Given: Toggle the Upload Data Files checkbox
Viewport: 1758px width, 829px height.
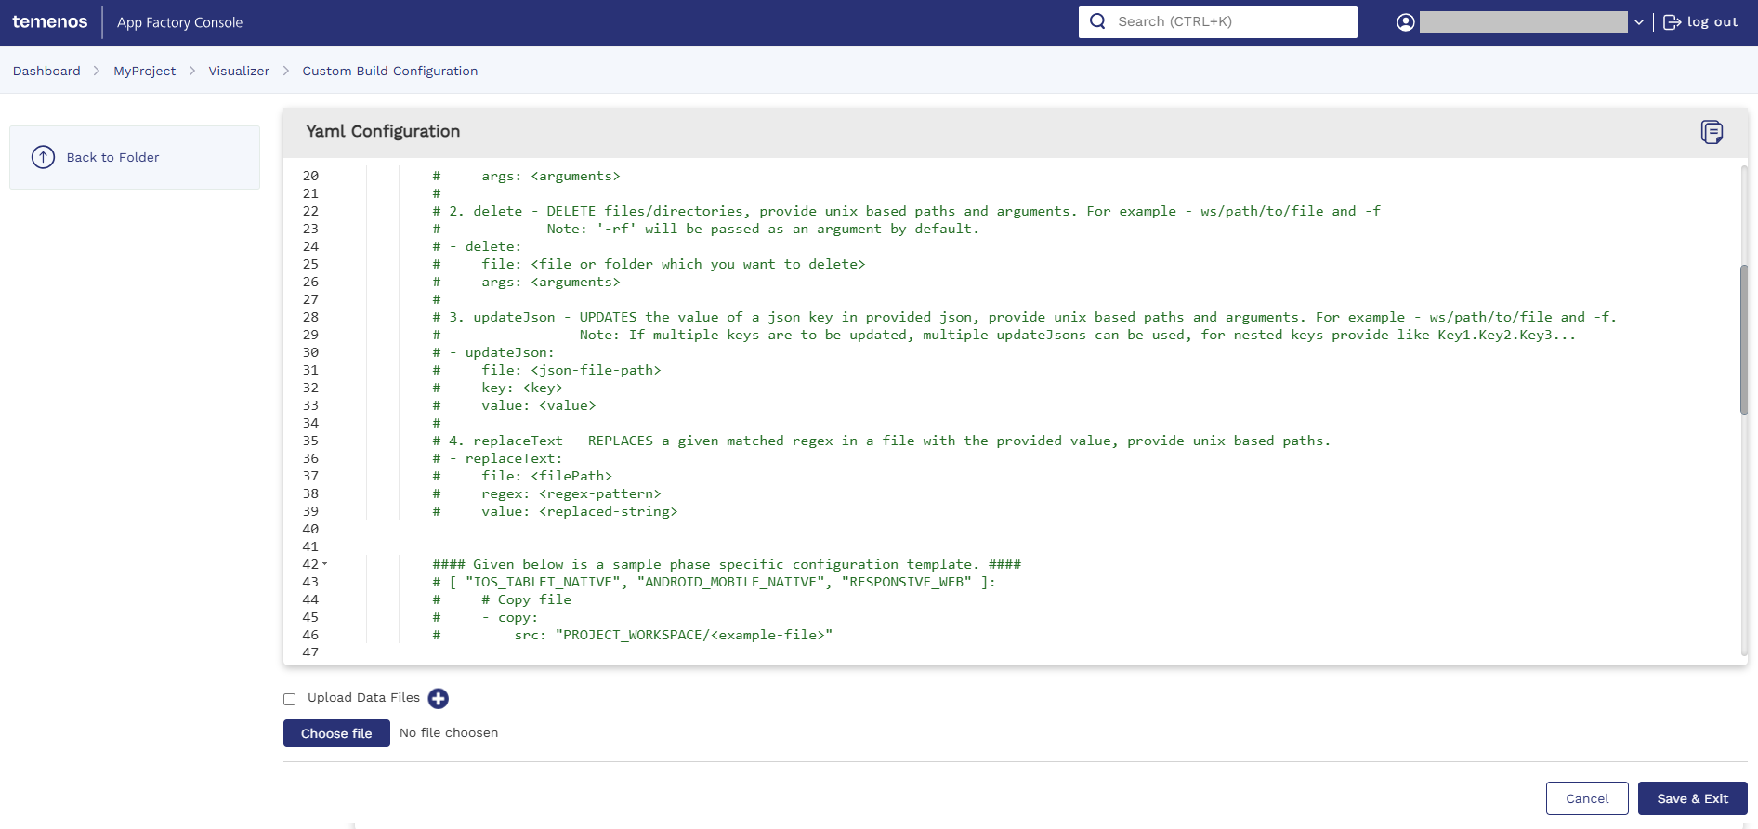Looking at the screenshot, I should [x=290, y=699].
